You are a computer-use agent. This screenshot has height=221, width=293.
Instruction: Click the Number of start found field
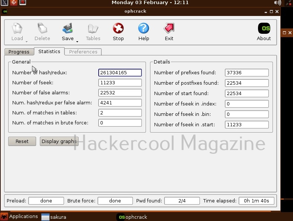[247, 94]
